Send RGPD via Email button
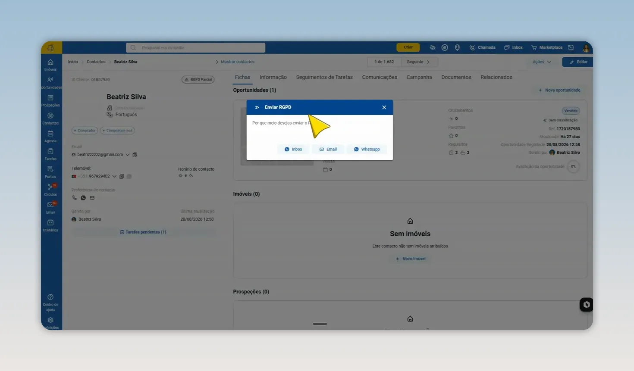634x371 pixels. click(x=328, y=149)
